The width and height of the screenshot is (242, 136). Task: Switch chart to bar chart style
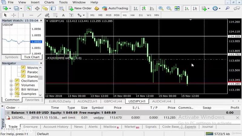click(x=136, y=8)
